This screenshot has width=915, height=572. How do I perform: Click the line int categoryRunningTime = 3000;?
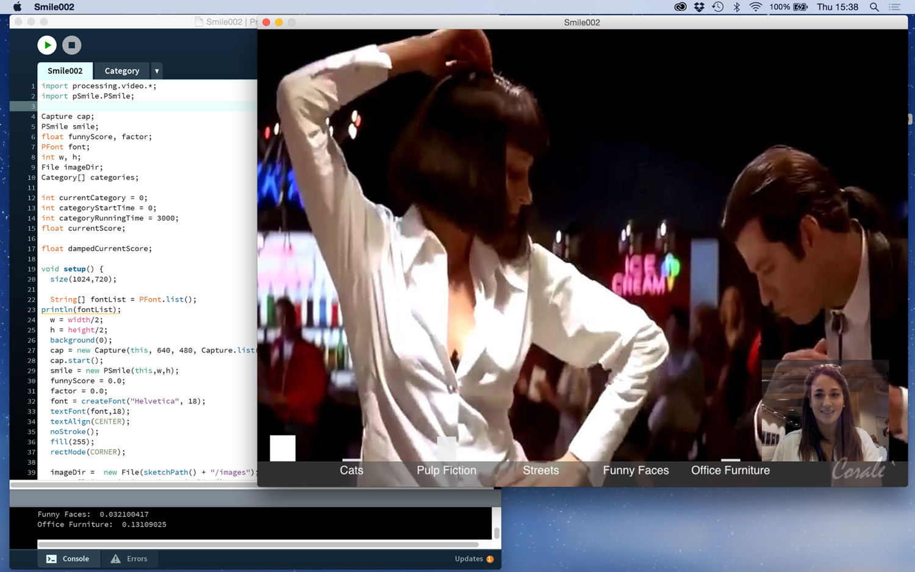click(x=110, y=218)
